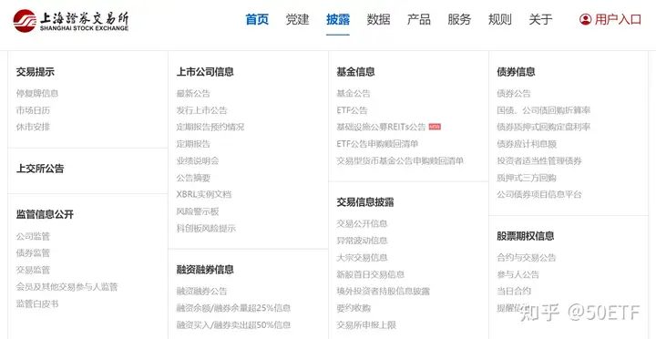View 休市安排
The image size is (656, 339).
(33, 127)
